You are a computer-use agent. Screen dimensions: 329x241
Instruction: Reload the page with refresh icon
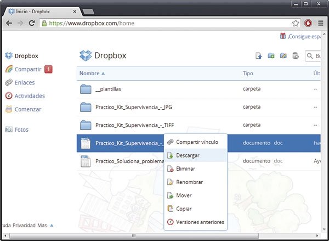click(32, 23)
